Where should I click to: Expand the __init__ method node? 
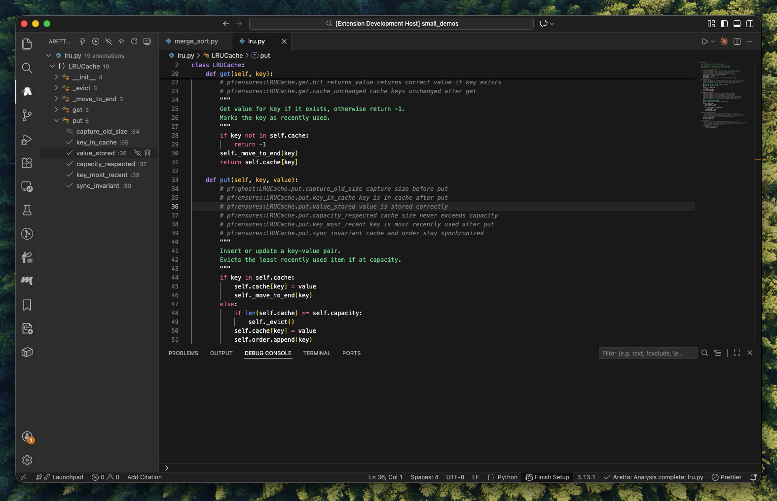[56, 77]
